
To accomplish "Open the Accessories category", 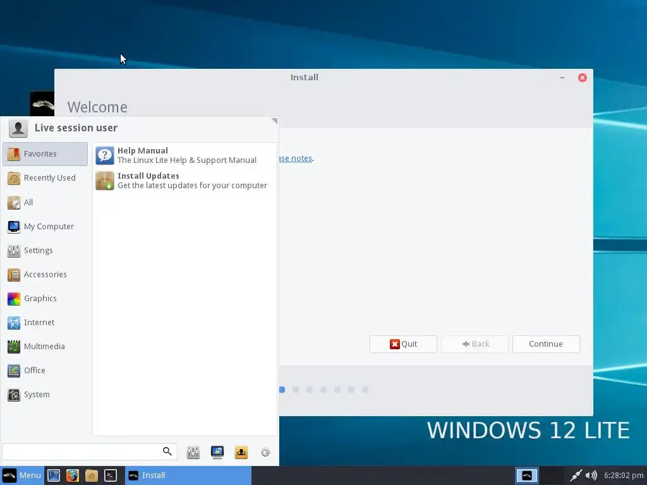I will point(45,274).
